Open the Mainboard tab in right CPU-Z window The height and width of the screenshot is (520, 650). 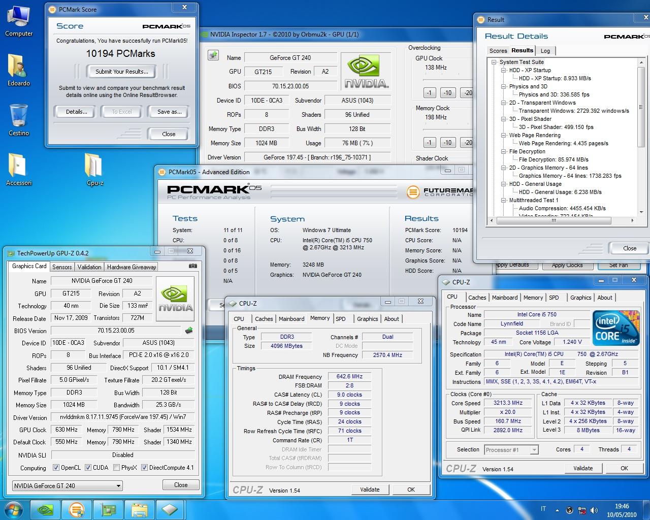coord(505,298)
